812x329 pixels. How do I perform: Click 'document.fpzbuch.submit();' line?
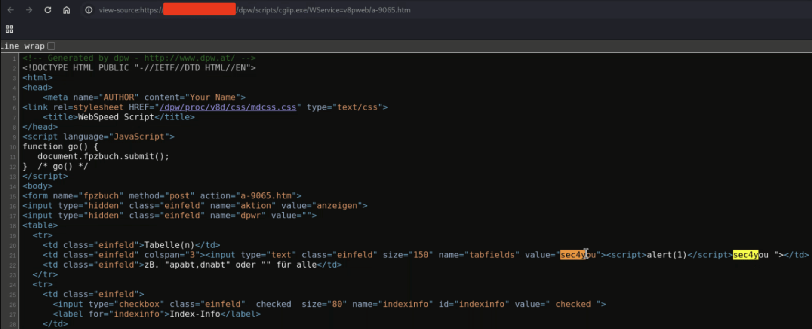pyautogui.click(x=103, y=157)
